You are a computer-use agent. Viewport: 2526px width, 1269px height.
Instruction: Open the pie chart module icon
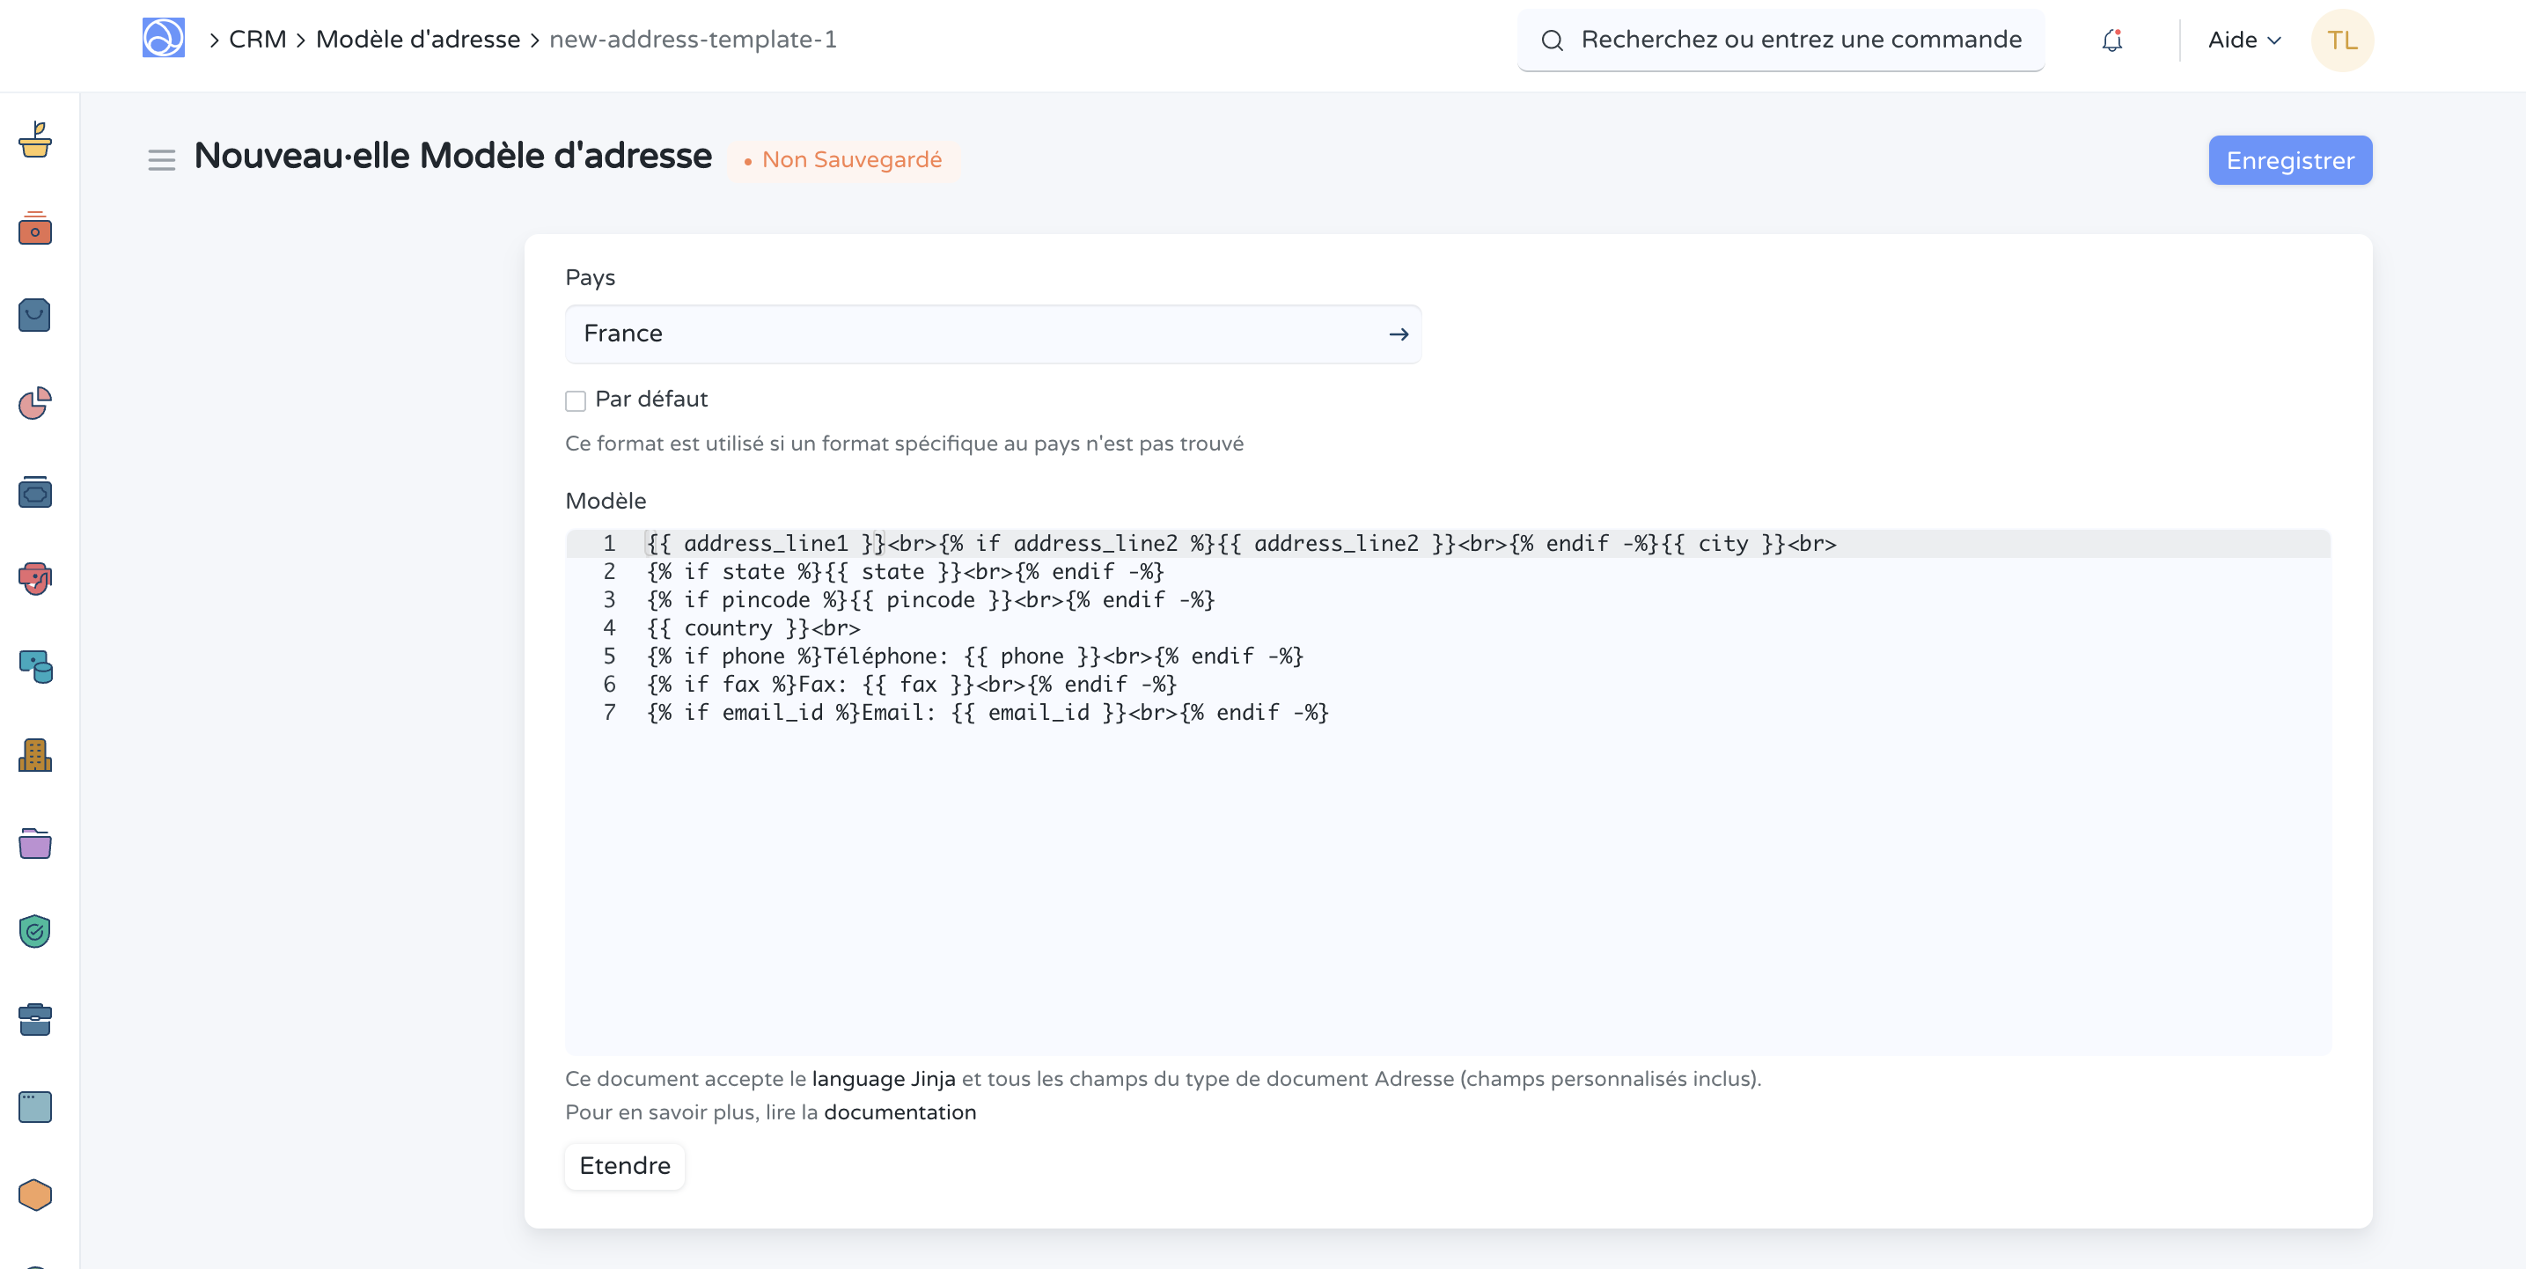[35, 403]
